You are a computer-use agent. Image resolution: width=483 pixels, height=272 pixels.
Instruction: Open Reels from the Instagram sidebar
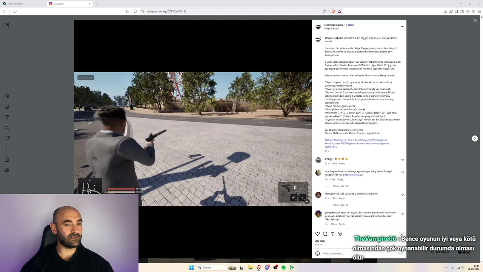7,107
